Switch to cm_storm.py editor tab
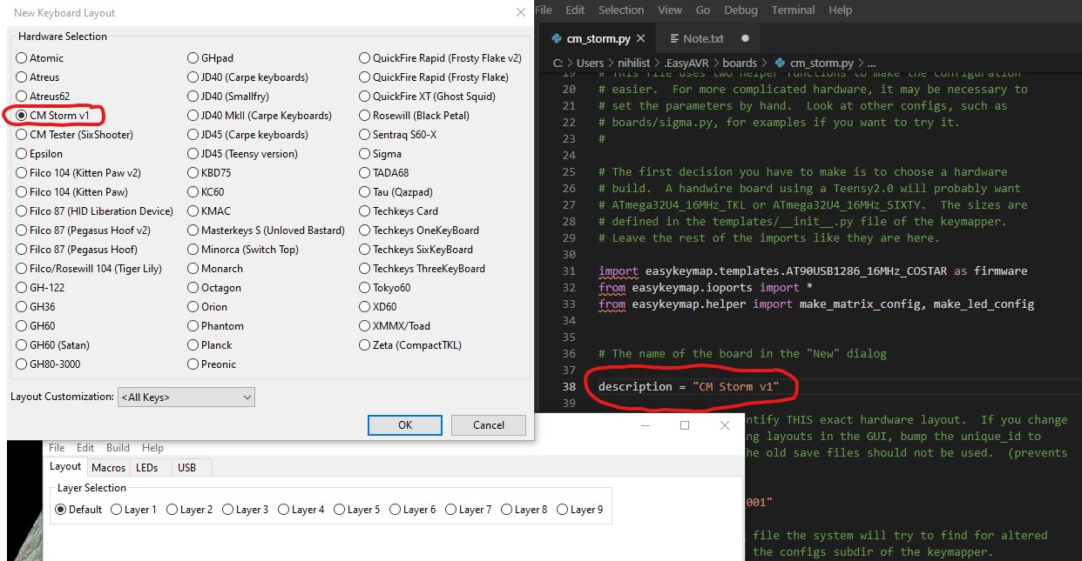This screenshot has width=1082, height=561. [598, 38]
